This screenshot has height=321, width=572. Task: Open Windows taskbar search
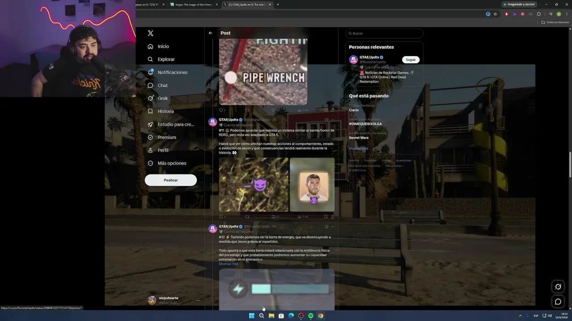click(261, 316)
